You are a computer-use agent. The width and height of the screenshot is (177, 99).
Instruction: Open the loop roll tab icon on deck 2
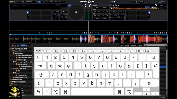coord(149,19)
